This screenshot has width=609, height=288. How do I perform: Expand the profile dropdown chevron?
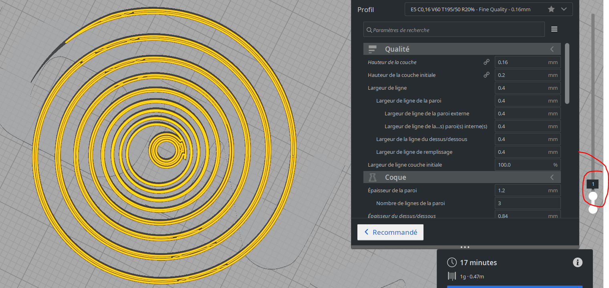[564, 9]
